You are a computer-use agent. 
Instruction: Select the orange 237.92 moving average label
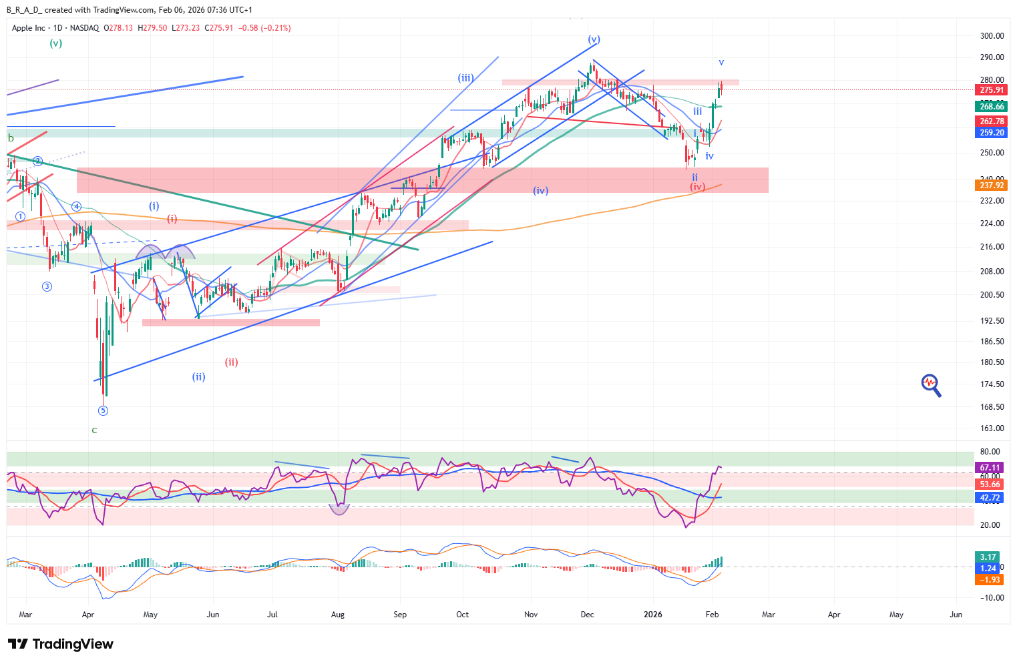coord(992,186)
